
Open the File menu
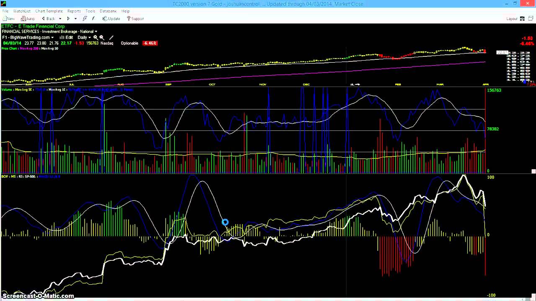tap(5, 11)
